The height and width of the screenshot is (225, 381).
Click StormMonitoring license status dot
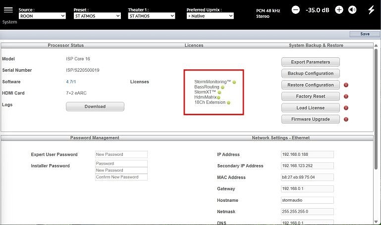coord(234,82)
